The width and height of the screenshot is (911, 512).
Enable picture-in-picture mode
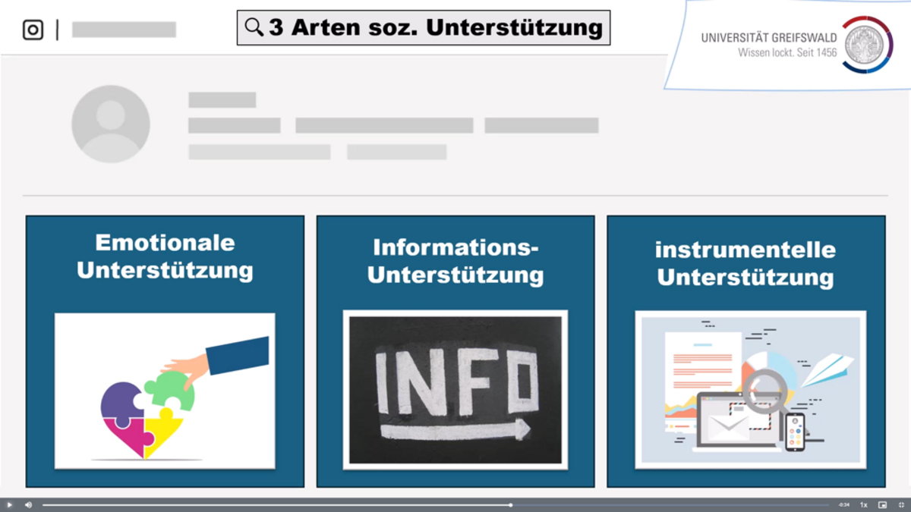[x=882, y=504]
